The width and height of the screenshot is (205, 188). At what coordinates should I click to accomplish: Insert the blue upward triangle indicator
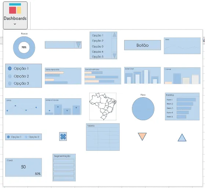[x=182, y=138]
